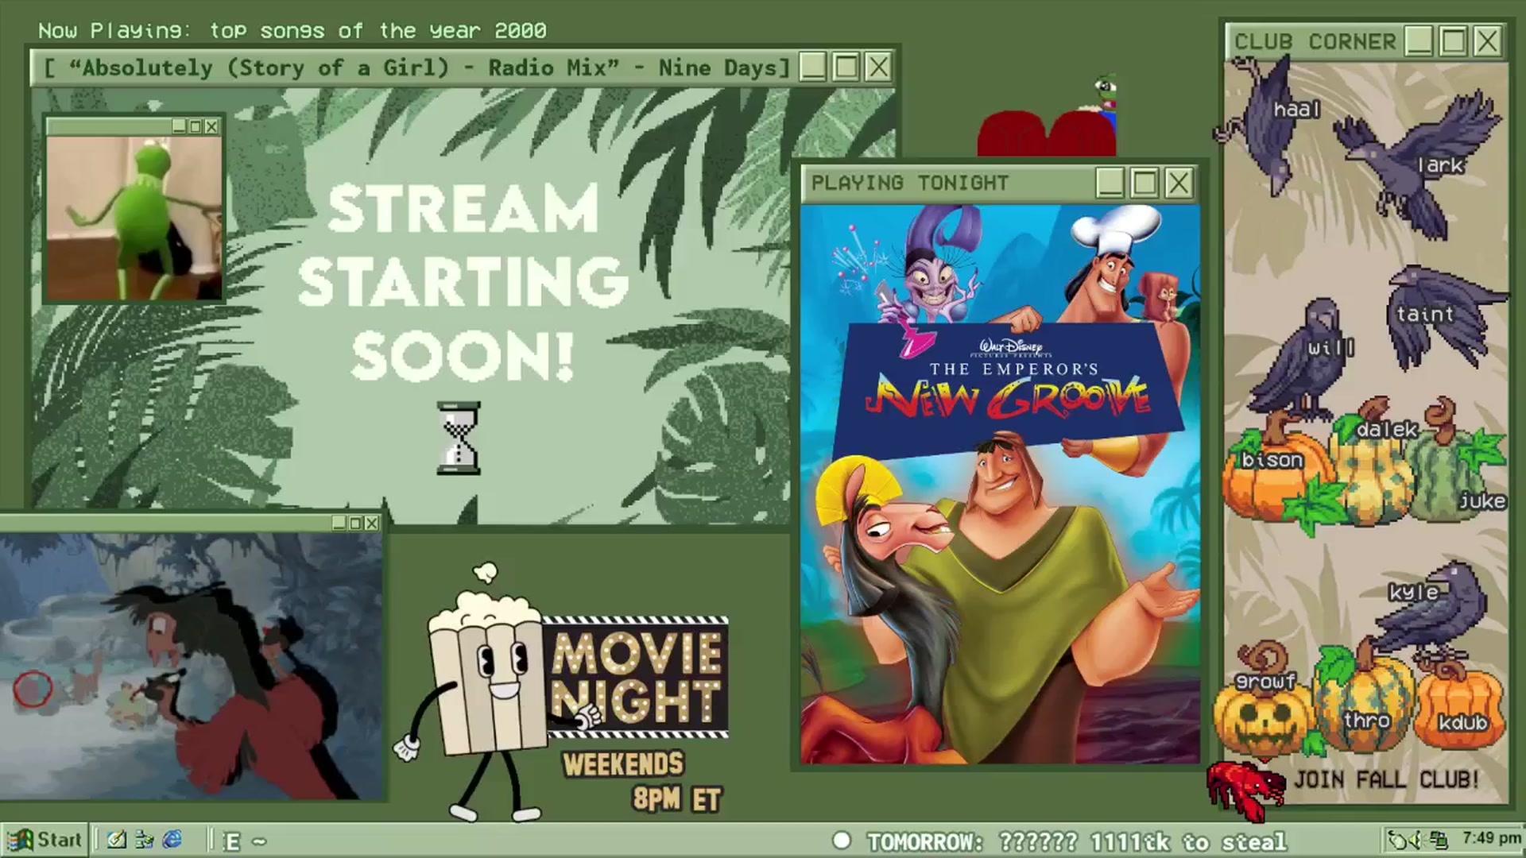This screenshot has width=1526, height=858.
Task: Click the network monitors tray icon
Action: (x=1438, y=840)
